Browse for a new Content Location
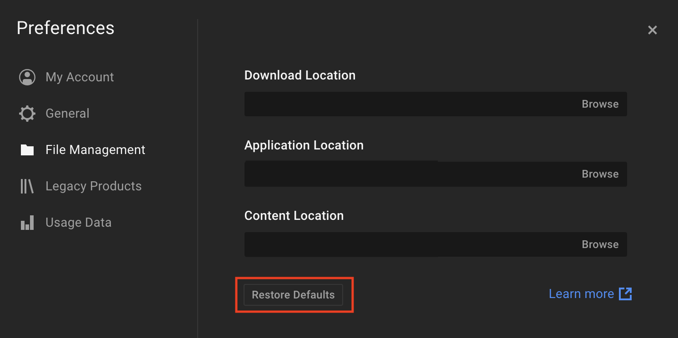 pyautogui.click(x=600, y=244)
